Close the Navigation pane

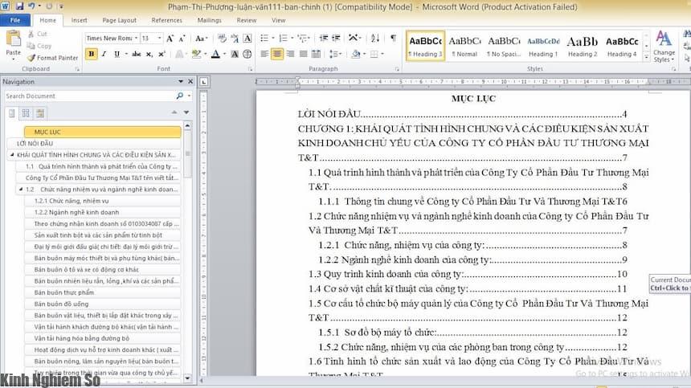[190, 81]
